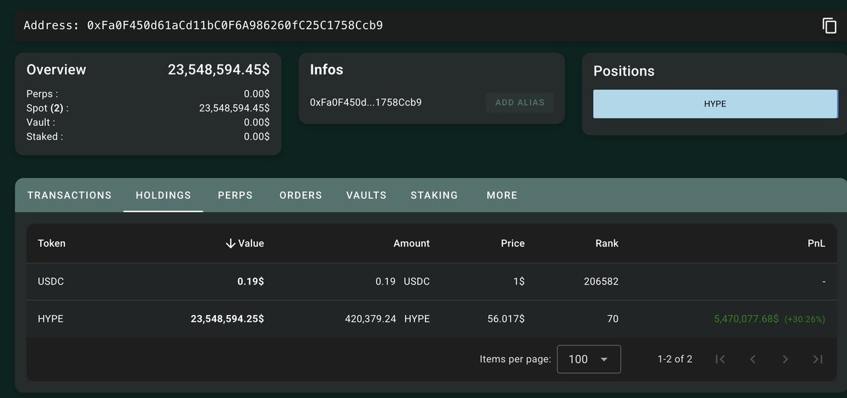The height and width of the screenshot is (398, 847).
Task: Go to next page arrow
Action: (785, 359)
